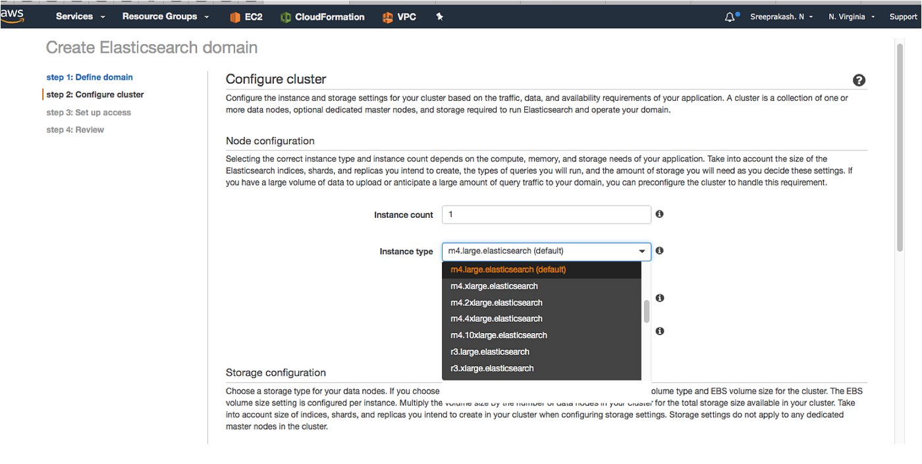Open the notifications bell
The width and height of the screenshot is (922, 464).
730,16
